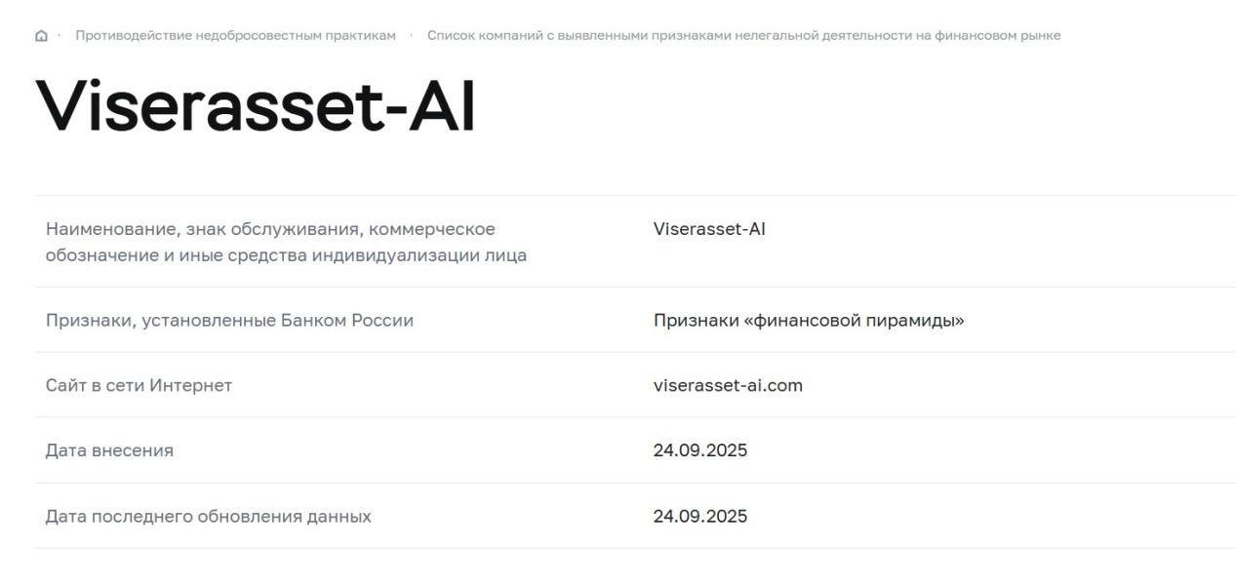Click the home icon in breadcrumbs
Viewport: 1236px width, 584px height.
pos(41,36)
